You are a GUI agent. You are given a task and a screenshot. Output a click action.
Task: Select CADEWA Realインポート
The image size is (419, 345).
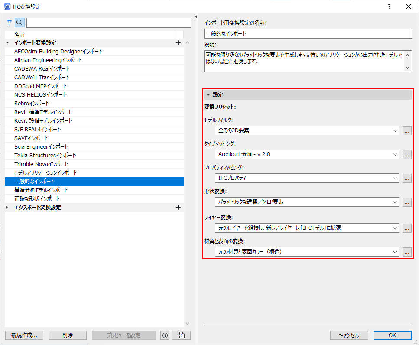(x=94, y=68)
